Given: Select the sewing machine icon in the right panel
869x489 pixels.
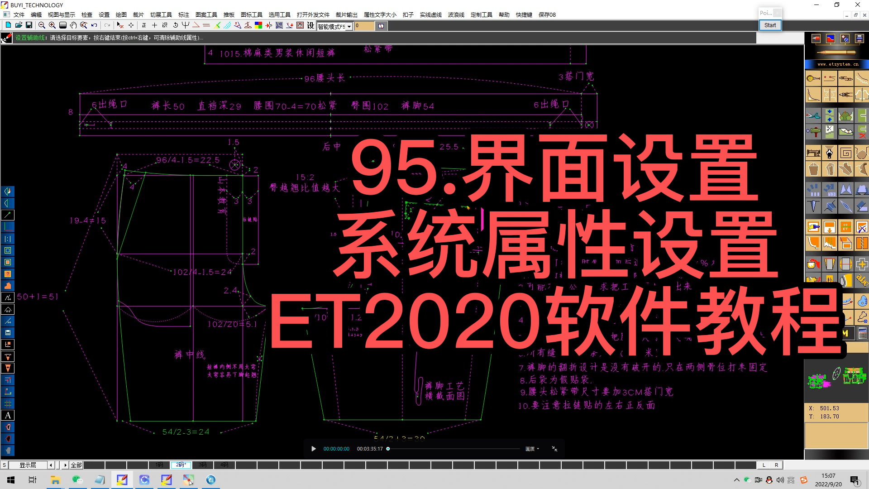Looking at the screenshot, I should point(813,153).
